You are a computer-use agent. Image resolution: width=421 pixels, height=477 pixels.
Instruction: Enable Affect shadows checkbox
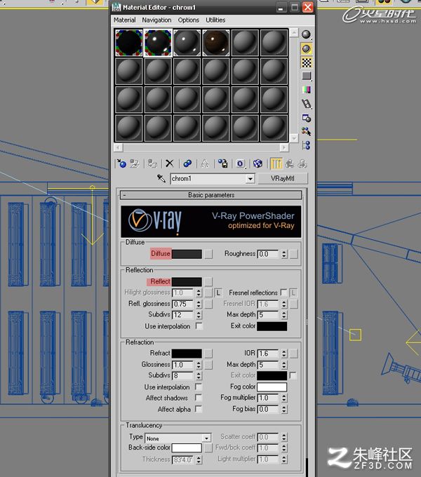[198, 398]
